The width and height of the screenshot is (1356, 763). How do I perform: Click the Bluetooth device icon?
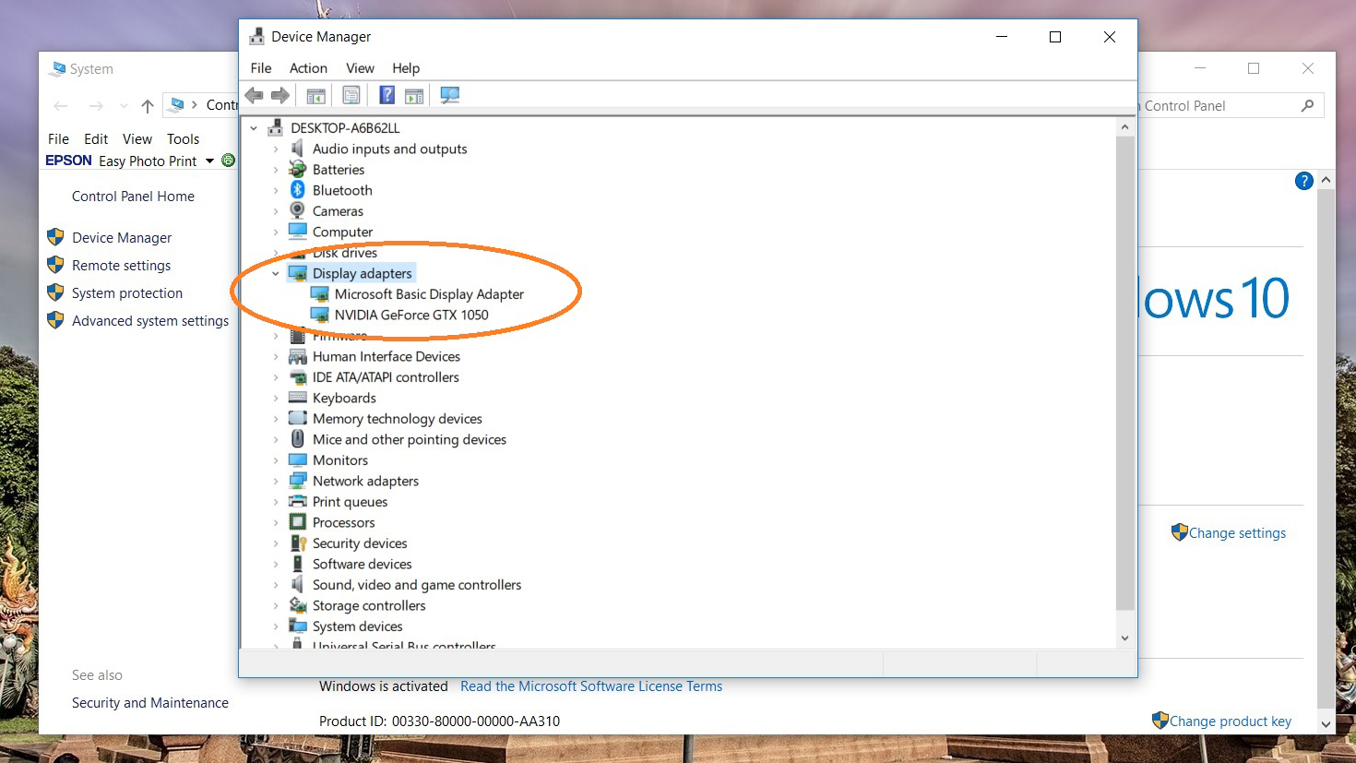(x=297, y=190)
